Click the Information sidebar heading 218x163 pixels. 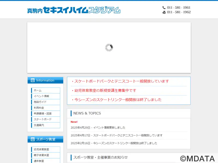(x=45, y=80)
